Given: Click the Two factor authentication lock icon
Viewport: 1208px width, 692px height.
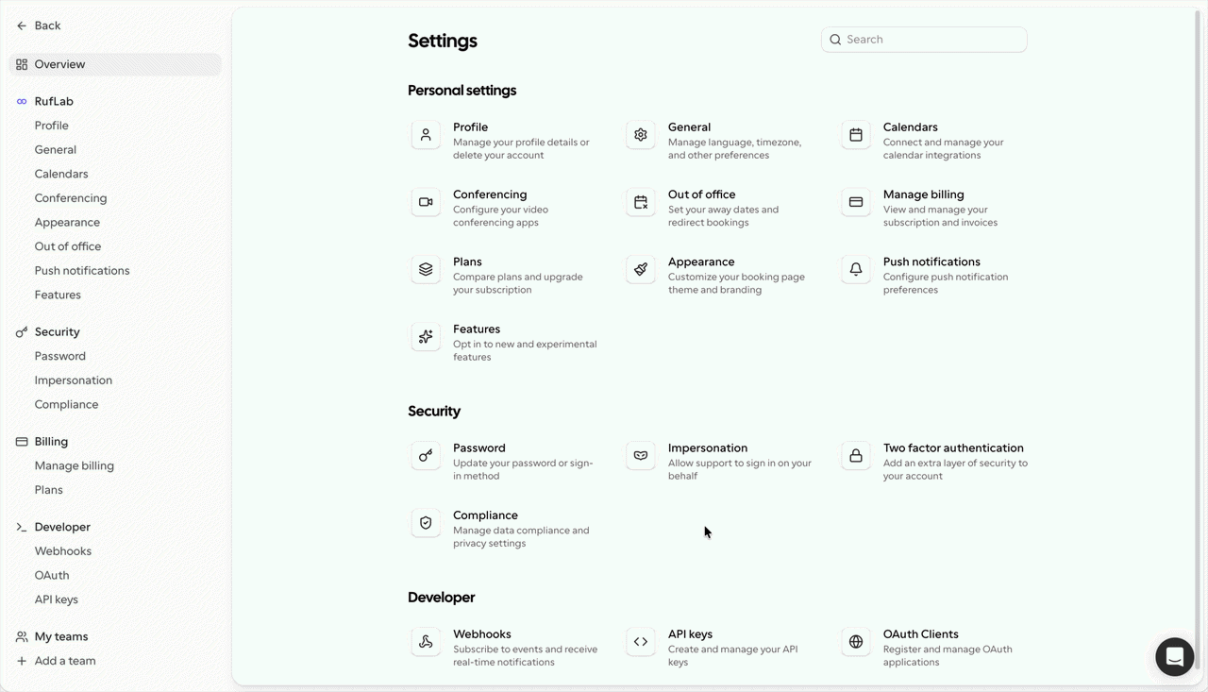Looking at the screenshot, I should click(x=856, y=456).
